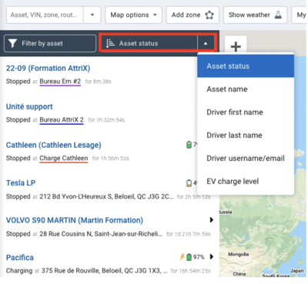Open the Map options dropdown
The height and width of the screenshot is (284, 308).
[x=133, y=15]
